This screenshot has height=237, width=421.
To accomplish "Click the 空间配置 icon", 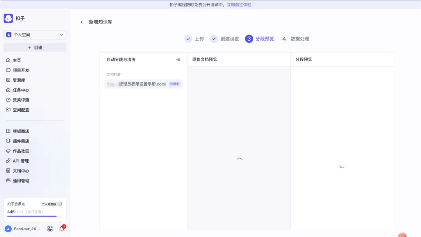I will point(8,110).
